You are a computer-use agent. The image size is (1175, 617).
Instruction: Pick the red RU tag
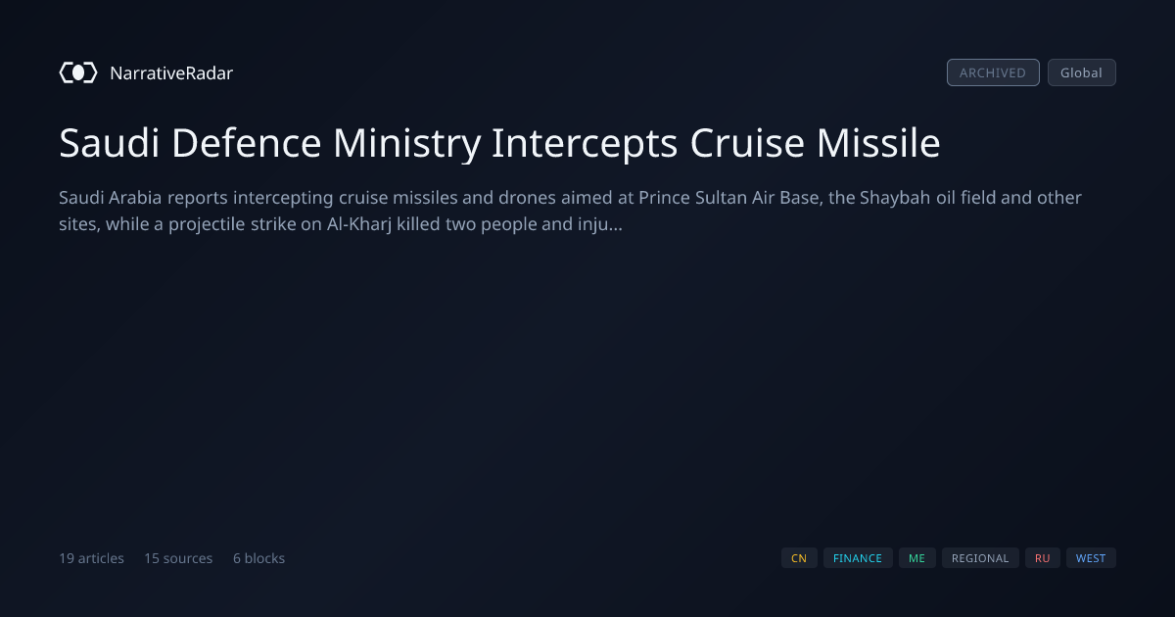[1043, 558]
